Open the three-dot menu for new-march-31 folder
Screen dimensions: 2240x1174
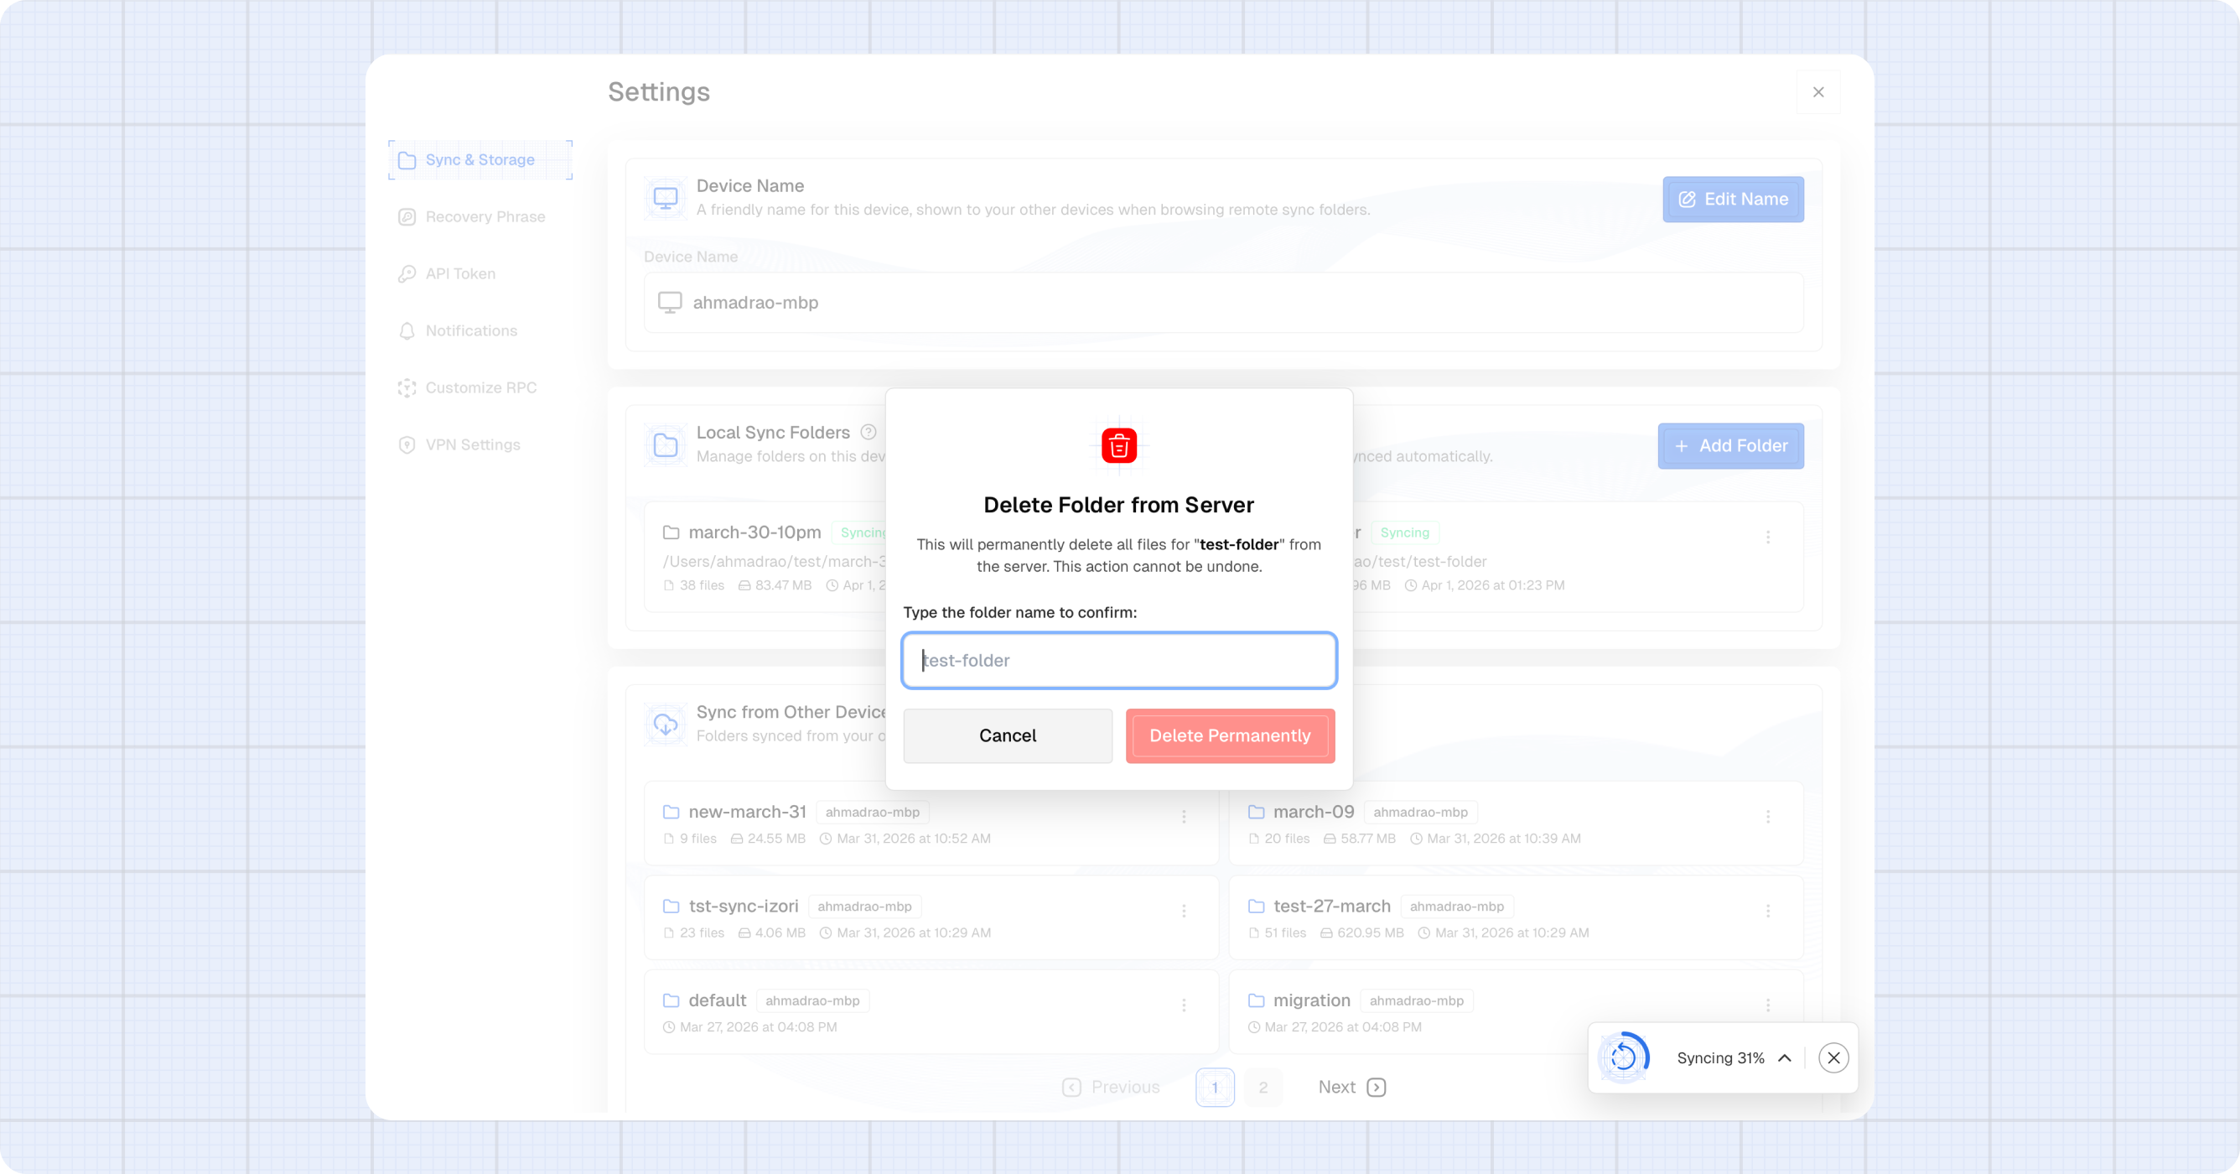tap(1184, 817)
